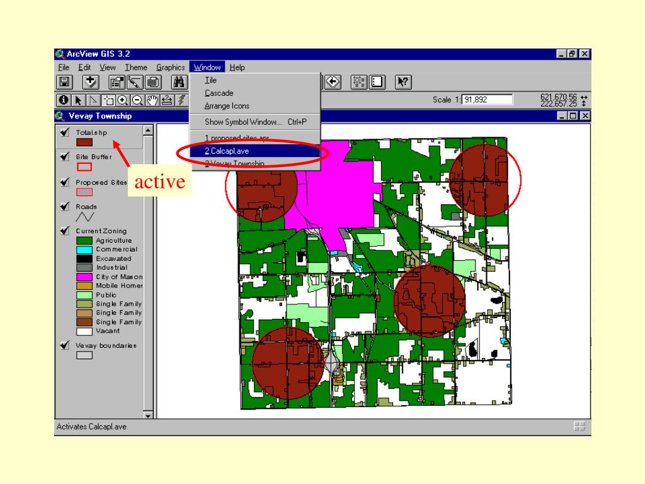
Task: Click the Agriculture green swatch
Action: [84, 240]
